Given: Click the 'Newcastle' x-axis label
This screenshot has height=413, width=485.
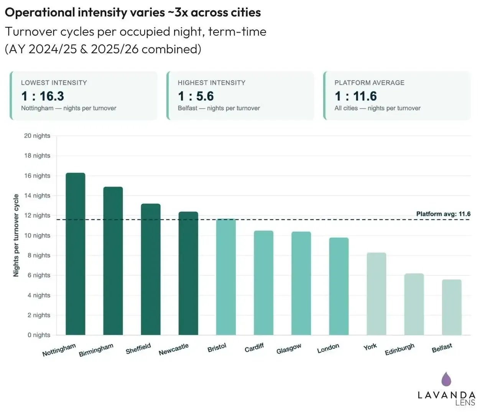Looking at the screenshot, I should pyautogui.click(x=174, y=349).
